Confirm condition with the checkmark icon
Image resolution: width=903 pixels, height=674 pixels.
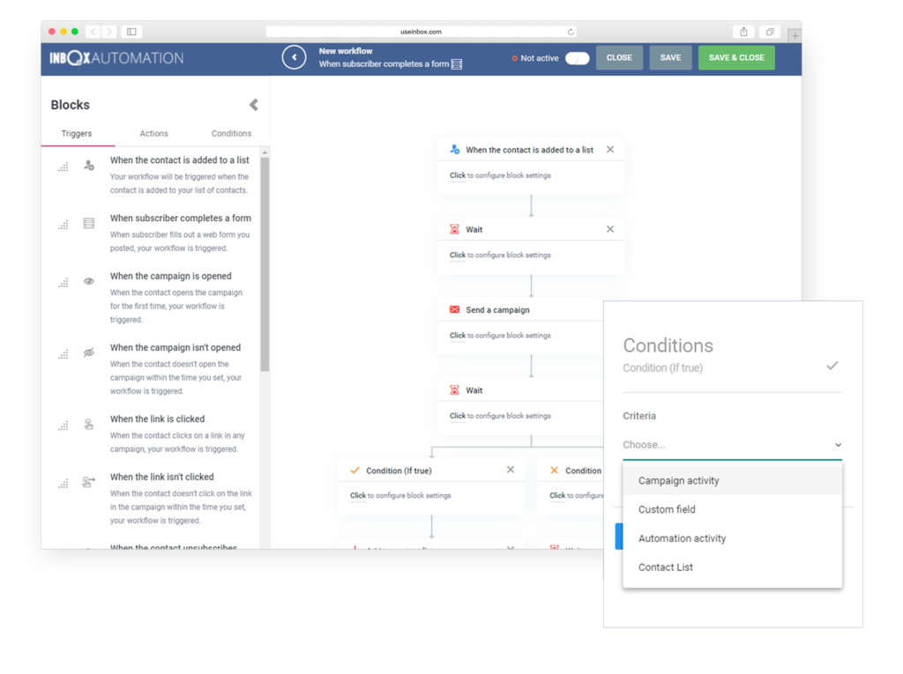coord(832,366)
